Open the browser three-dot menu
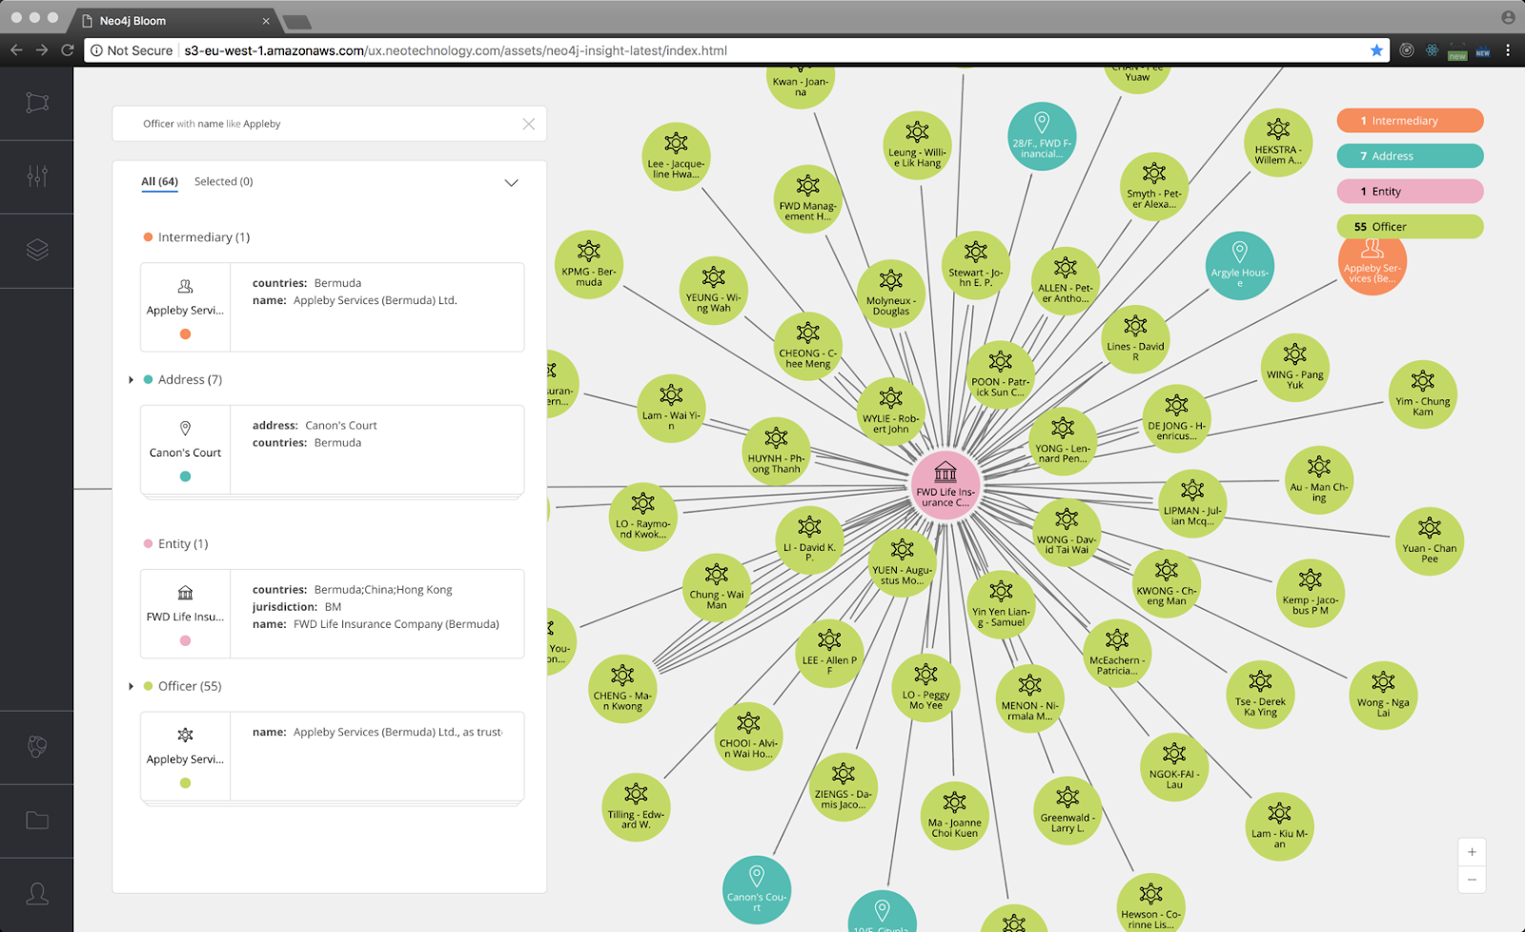The height and width of the screenshot is (932, 1525). click(1508, 51)
